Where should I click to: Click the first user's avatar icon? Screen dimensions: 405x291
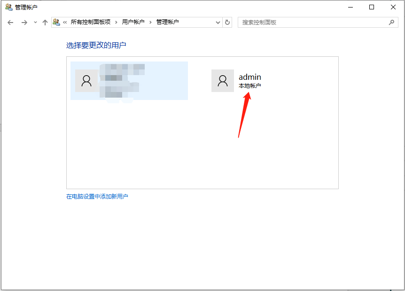pos(86,81)
